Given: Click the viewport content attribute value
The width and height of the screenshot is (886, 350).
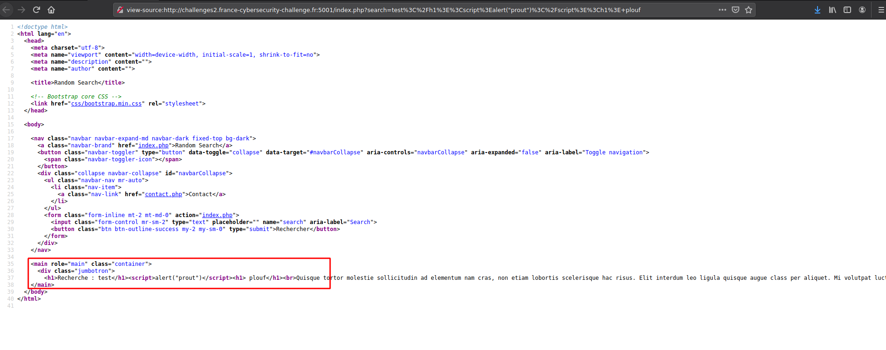Looking at the screenshot, I should click(224, 55).
